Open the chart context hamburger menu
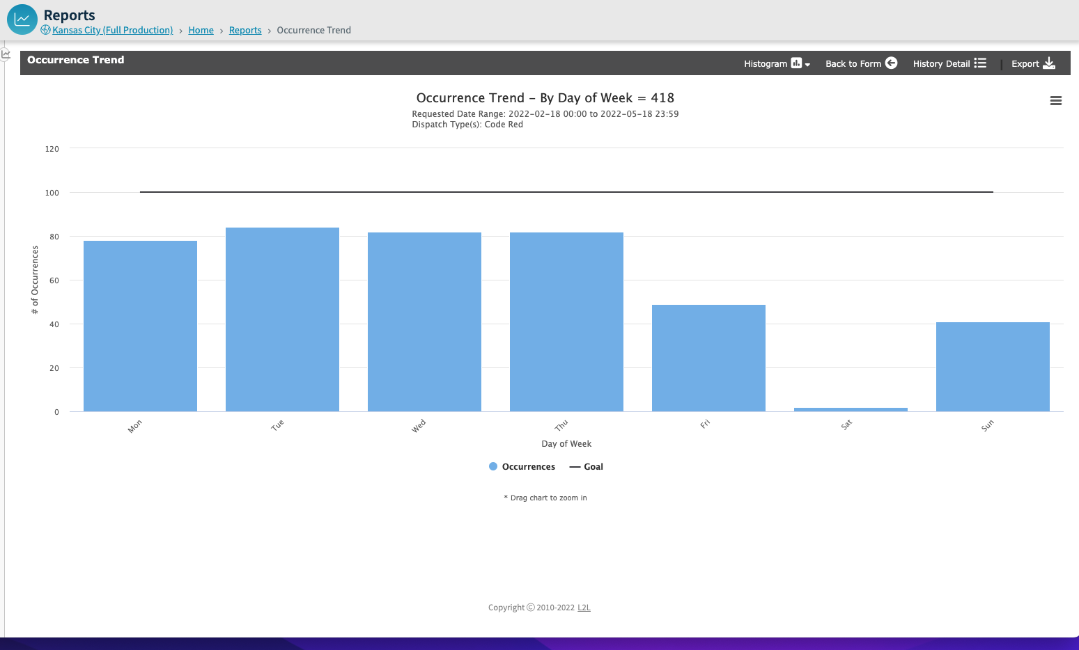The width and height of the screenshot is (1079, 650). tap(1056, 101)
